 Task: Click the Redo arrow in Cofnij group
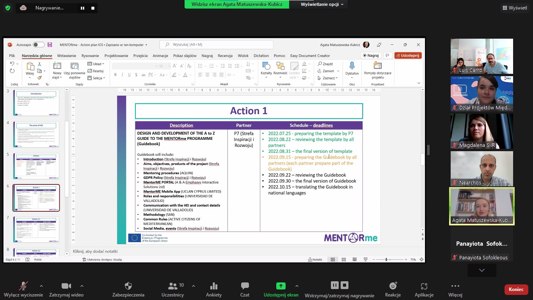click(12, 71)
